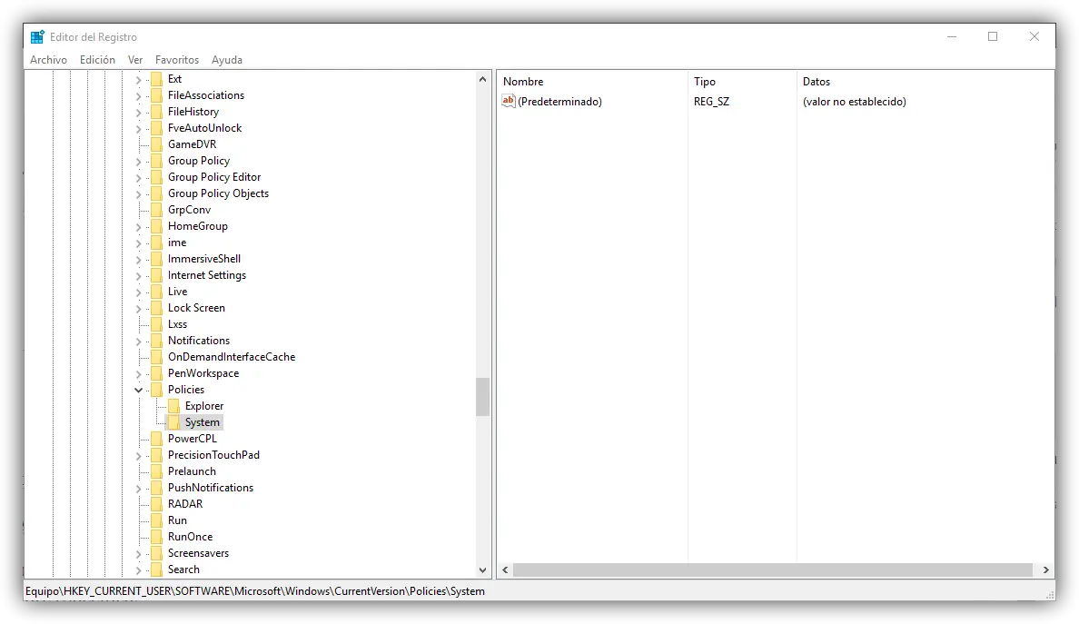Open the Ayuda menu
The height and width of the screenshot is (624, 1079).
click(x=226, y=60)
